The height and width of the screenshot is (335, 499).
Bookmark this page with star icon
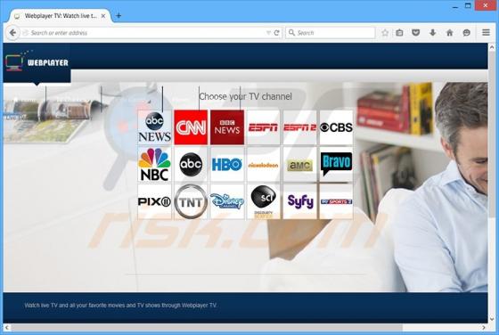(385, 32)
